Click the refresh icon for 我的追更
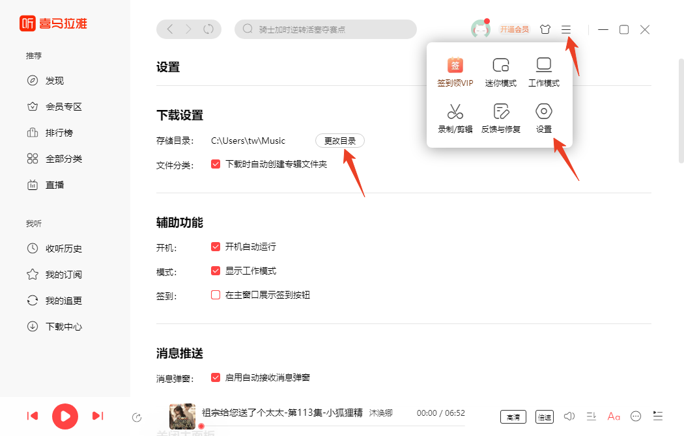Viewport: 684px width, 436px height. point(33,301)
